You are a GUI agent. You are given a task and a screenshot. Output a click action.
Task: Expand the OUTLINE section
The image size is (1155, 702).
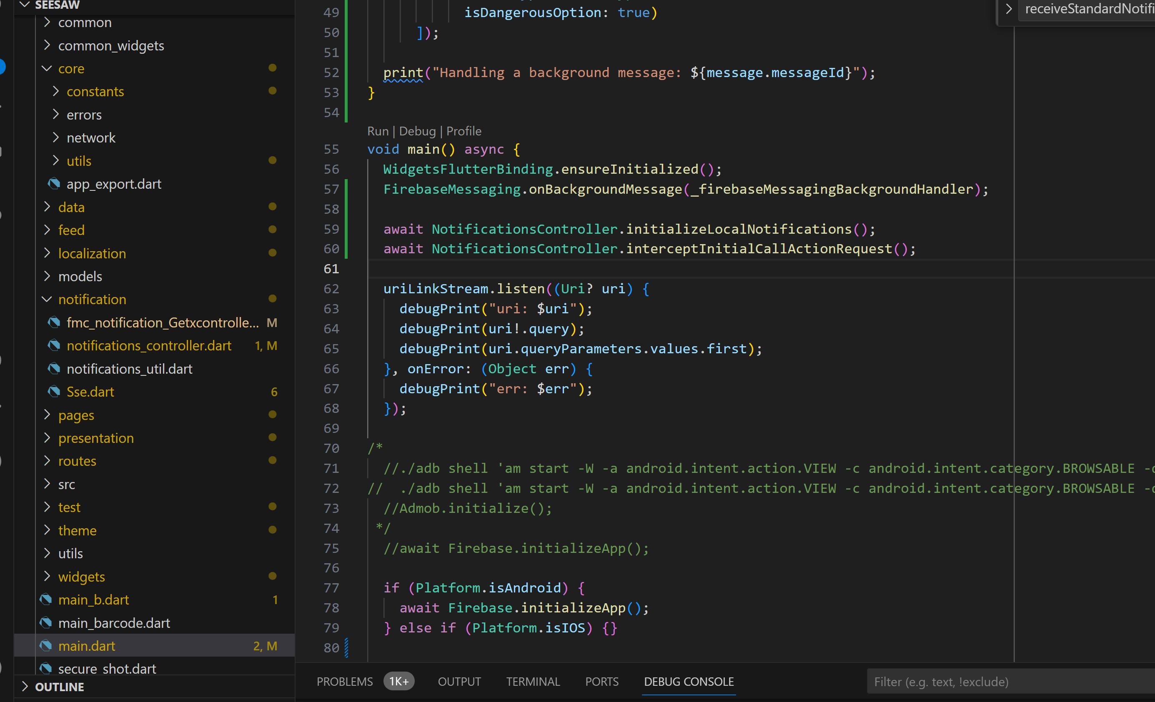coord(25,687)
